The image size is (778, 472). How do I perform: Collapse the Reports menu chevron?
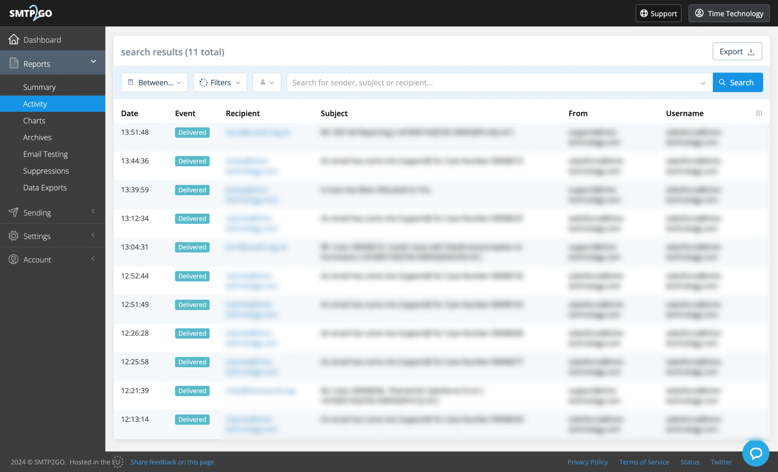93,62
